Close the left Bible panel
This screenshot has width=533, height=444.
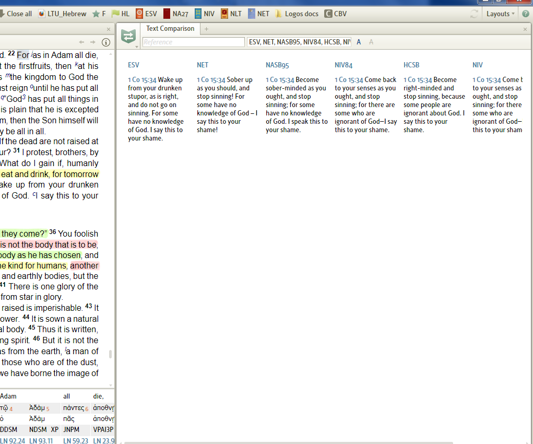pyautogui.click(x=109, y=29)
